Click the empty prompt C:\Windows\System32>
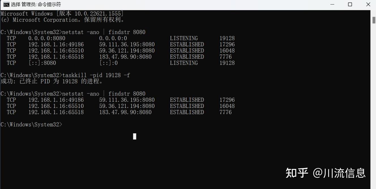 [31, 125]
